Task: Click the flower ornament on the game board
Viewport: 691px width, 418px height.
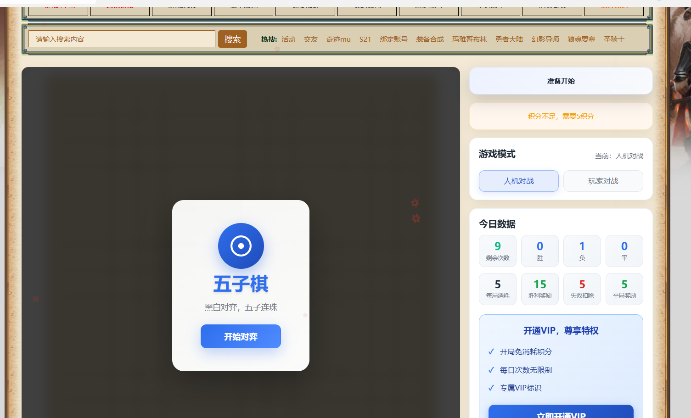Action: coord(416,203)
